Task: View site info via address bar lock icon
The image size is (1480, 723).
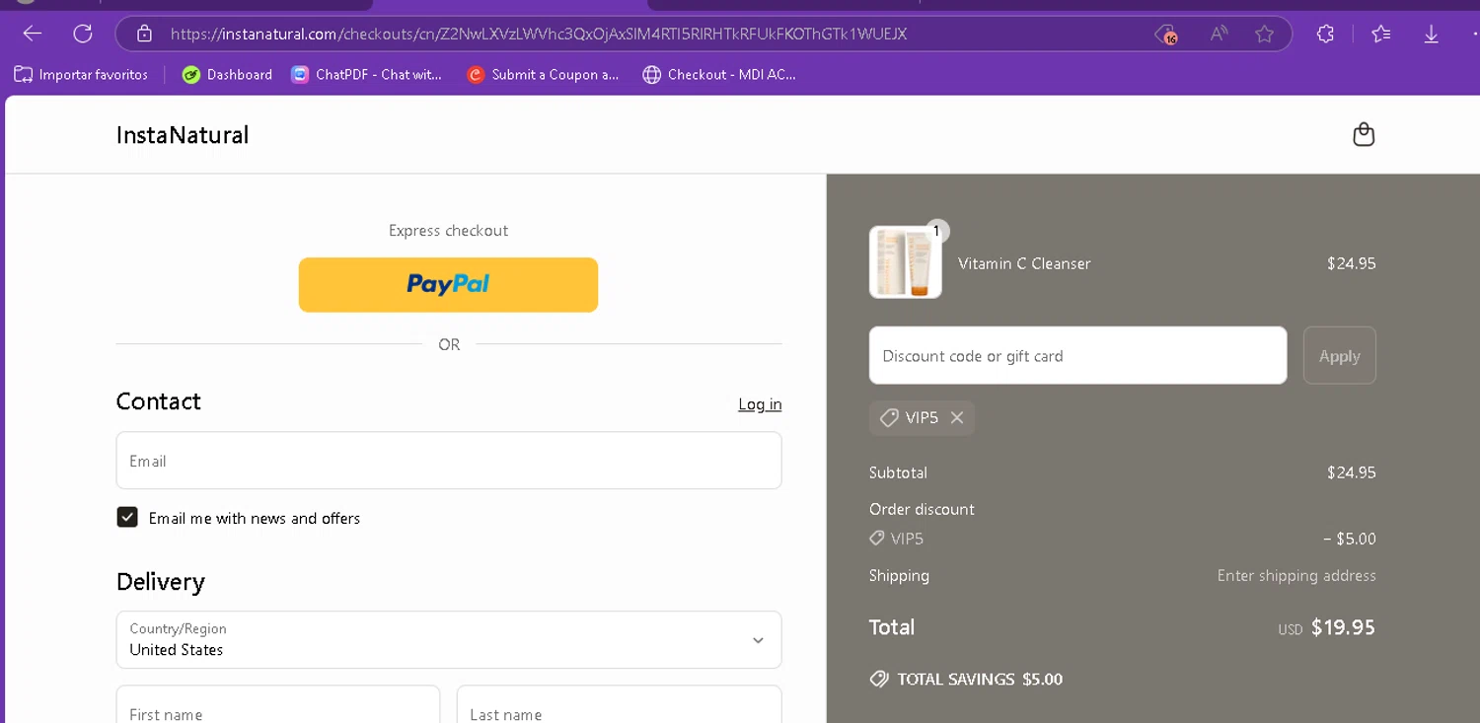Action: click(x=144, y=34)
